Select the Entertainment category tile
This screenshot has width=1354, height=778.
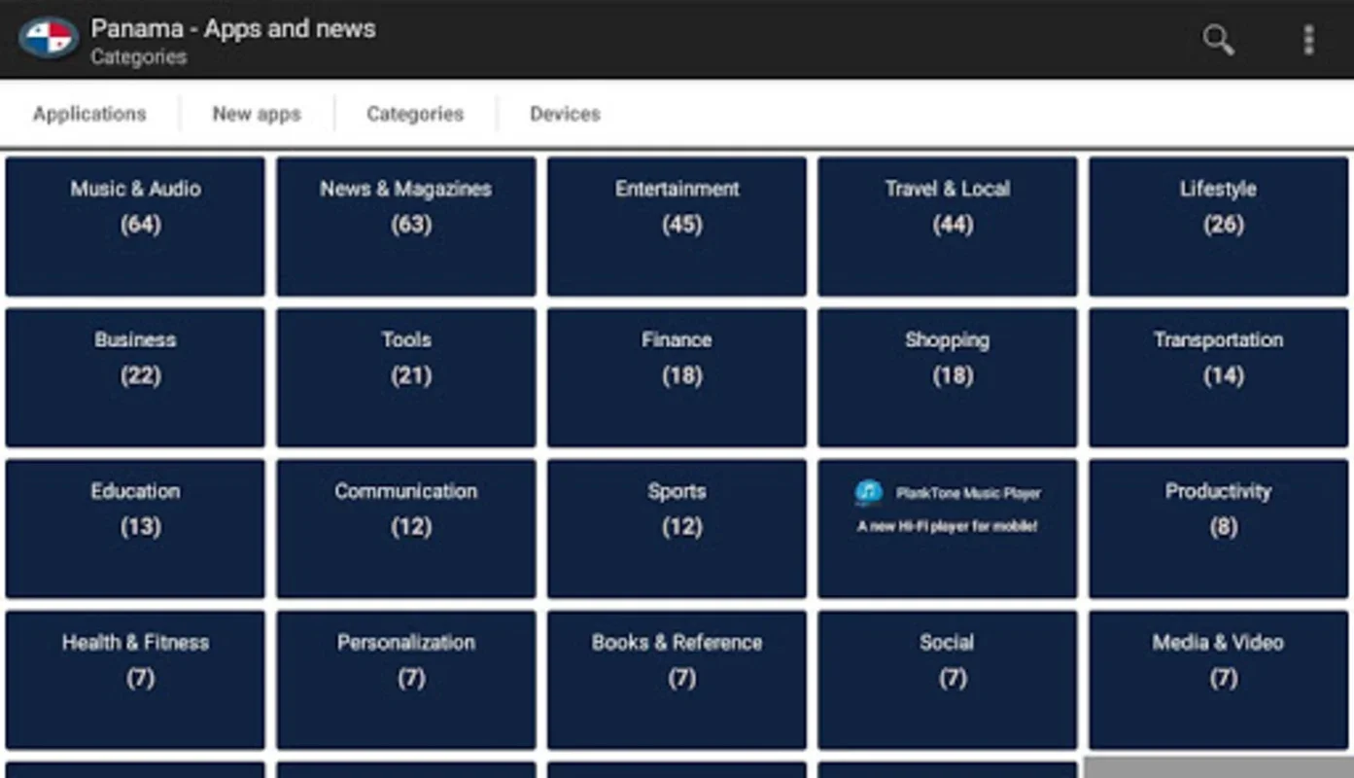coord(677,227)
